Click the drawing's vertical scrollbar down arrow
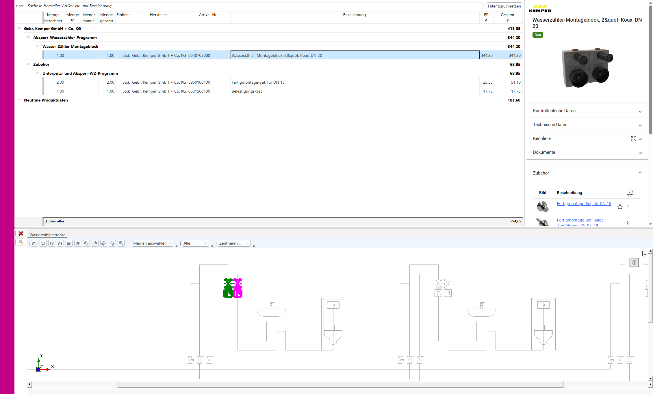 (650, 379)
